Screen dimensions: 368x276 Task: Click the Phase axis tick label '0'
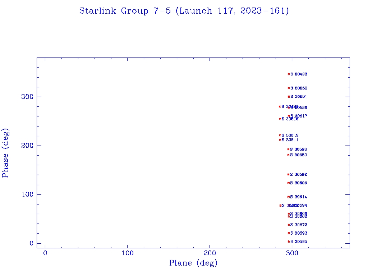tap(32, 243)
